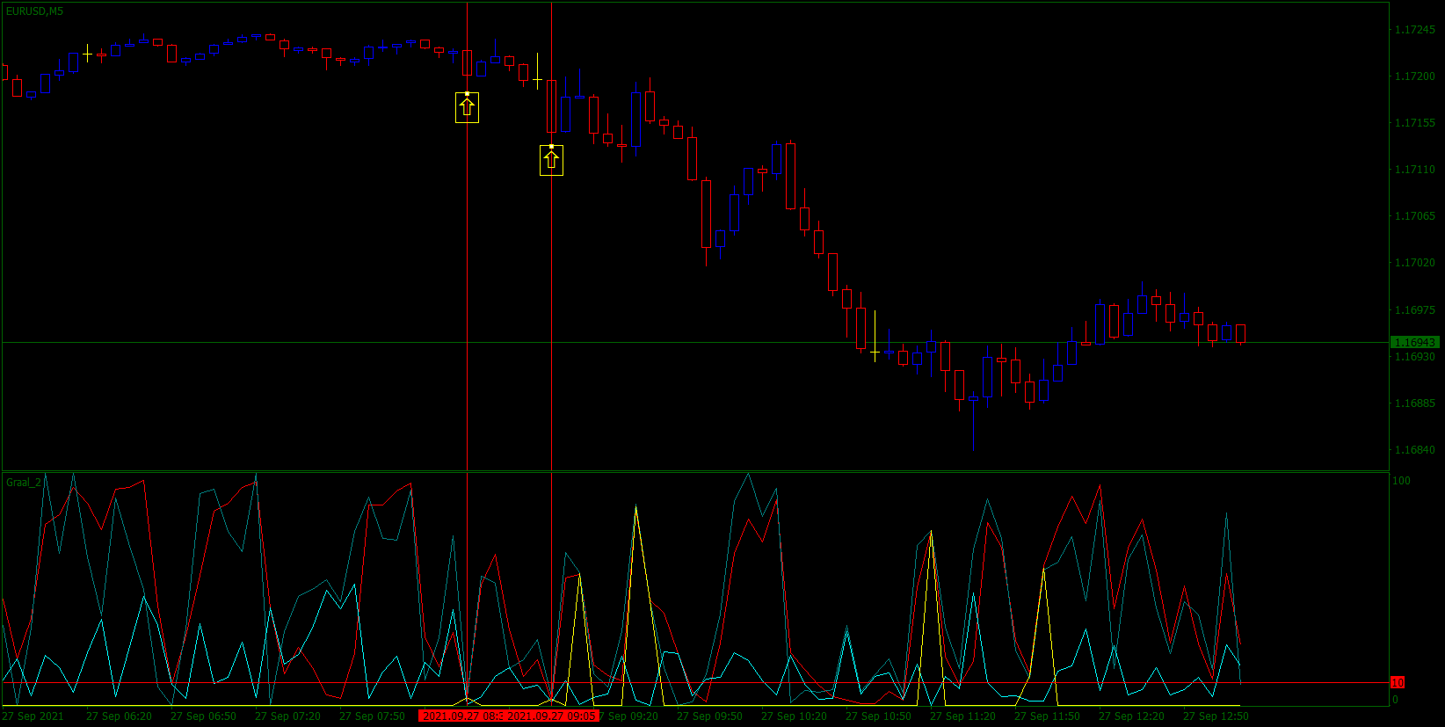
Task: Click the red 2021.09.27 09:05 crosshair date label
Action: coord(553,716)
